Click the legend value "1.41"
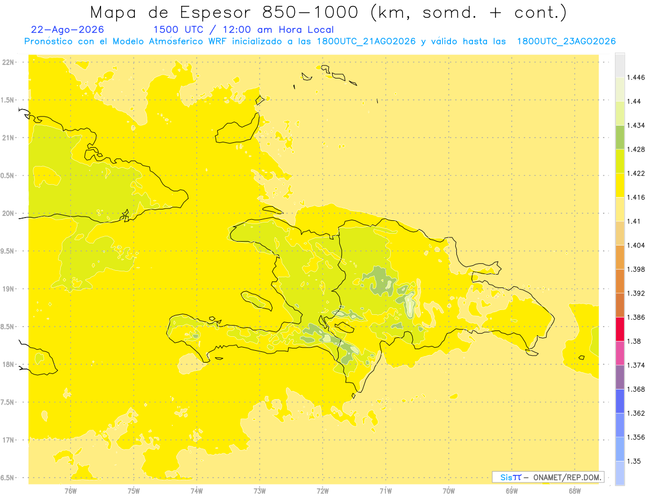Screen dimensions: 645x498 pos(633,221)
